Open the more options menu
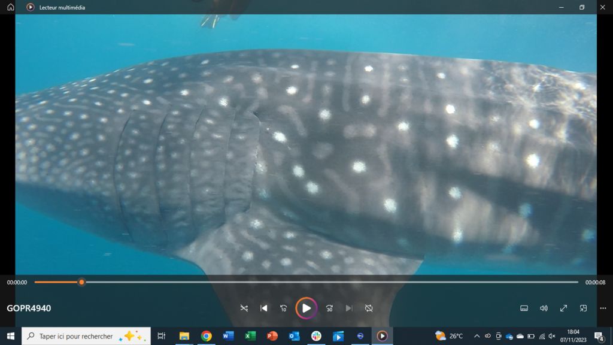 [603, 308]
